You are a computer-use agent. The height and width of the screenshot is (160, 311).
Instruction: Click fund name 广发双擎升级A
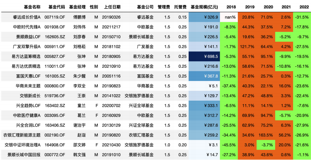pos(27,47)
